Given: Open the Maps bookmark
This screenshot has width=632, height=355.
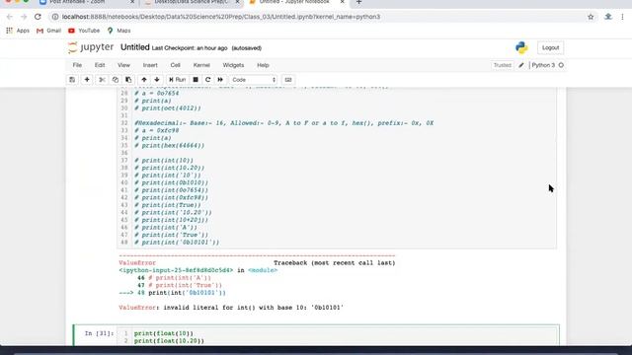Looking at the screenshot, I should (118, 31).
